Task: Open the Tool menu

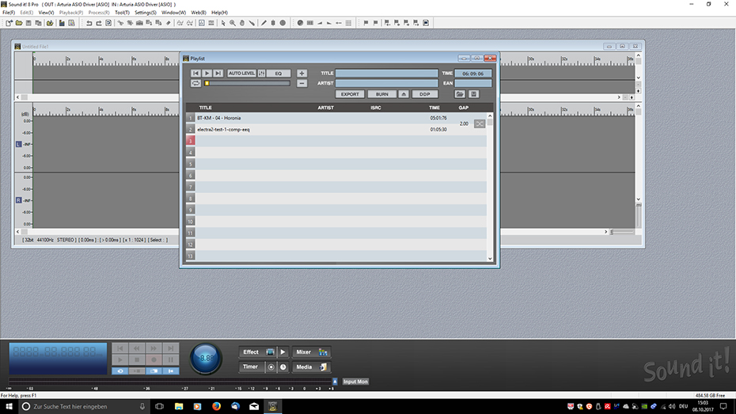Action: 122,13
